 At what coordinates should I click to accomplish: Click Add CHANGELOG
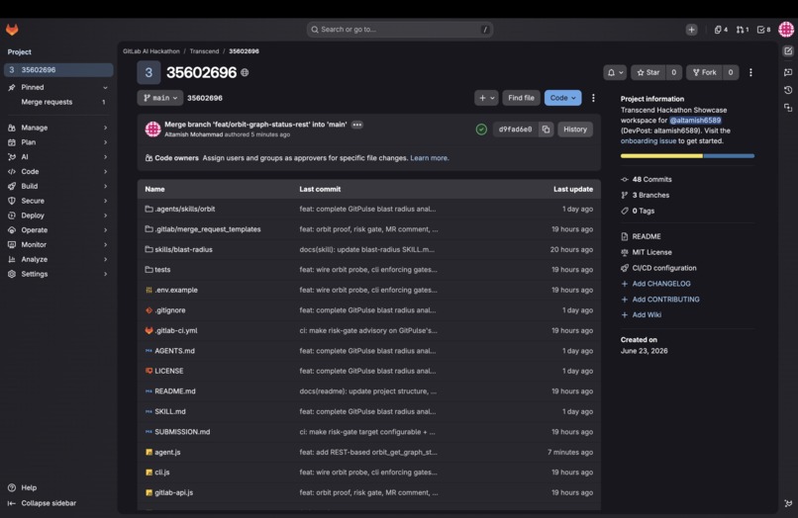tap(656, 284)
